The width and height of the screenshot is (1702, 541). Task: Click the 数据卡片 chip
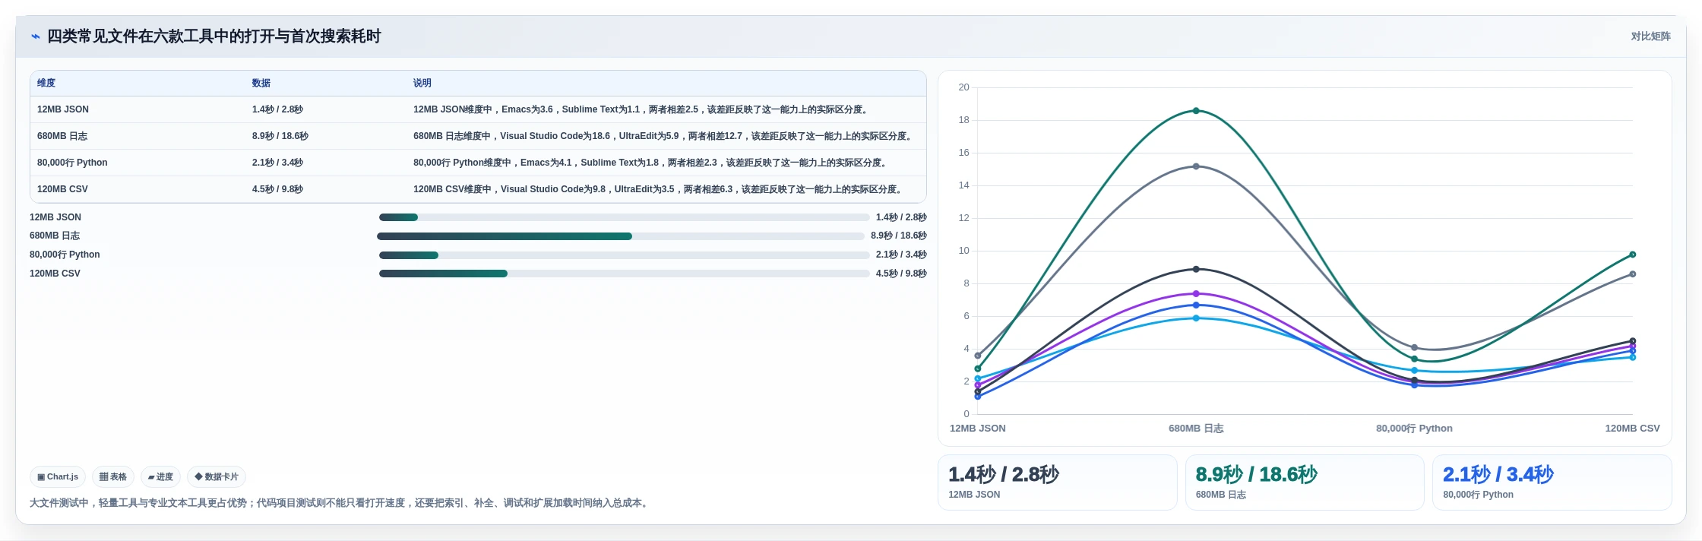point(217,477)
